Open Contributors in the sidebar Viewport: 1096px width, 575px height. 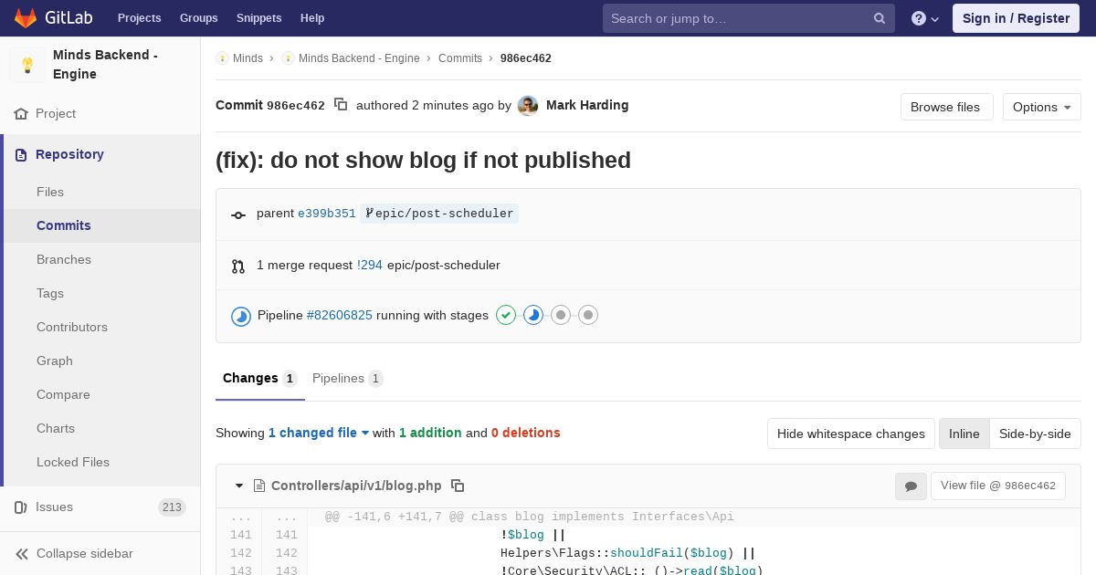(x=72, y=327)
